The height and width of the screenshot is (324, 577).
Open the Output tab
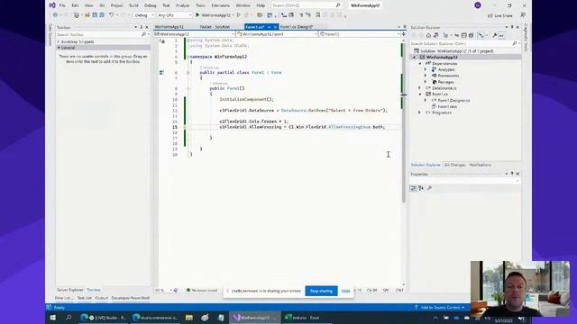pyautogui.click(x=102, y=298)
